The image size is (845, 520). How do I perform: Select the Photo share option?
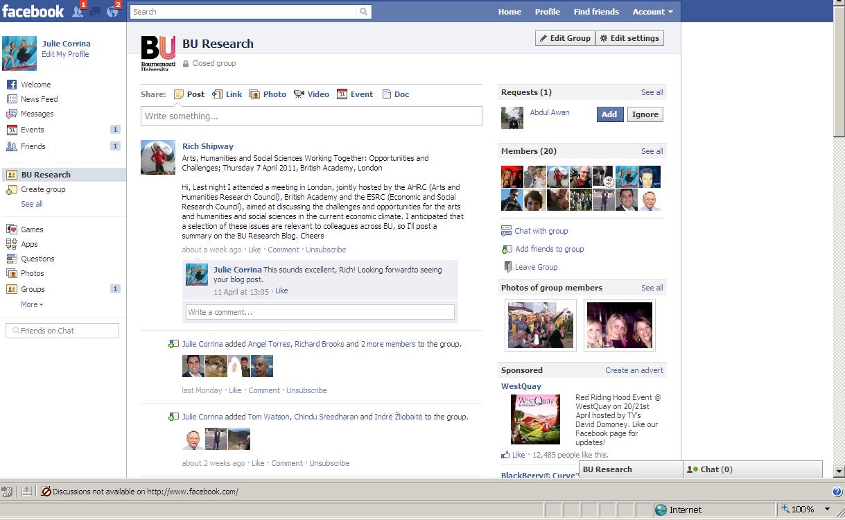268,94
